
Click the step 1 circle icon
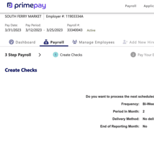pos(56,55)
